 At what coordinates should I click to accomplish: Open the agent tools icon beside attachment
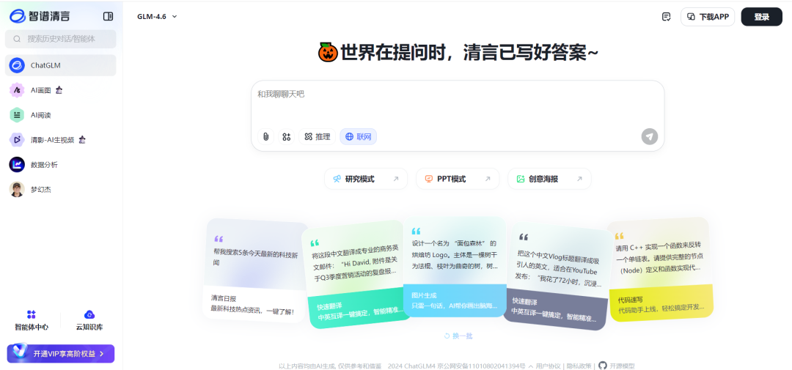(287, 136)
